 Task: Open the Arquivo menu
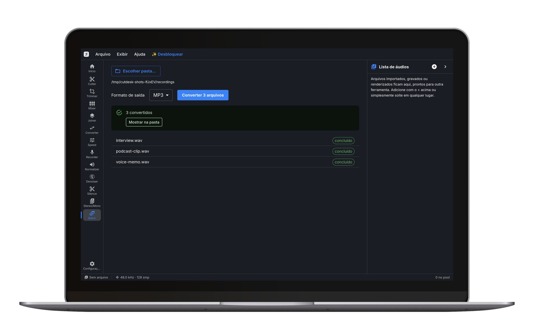pyautogui.click(x=103, y=54)
